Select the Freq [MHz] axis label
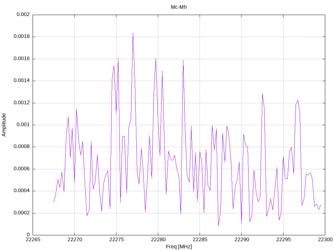 (x=179, y=246)
